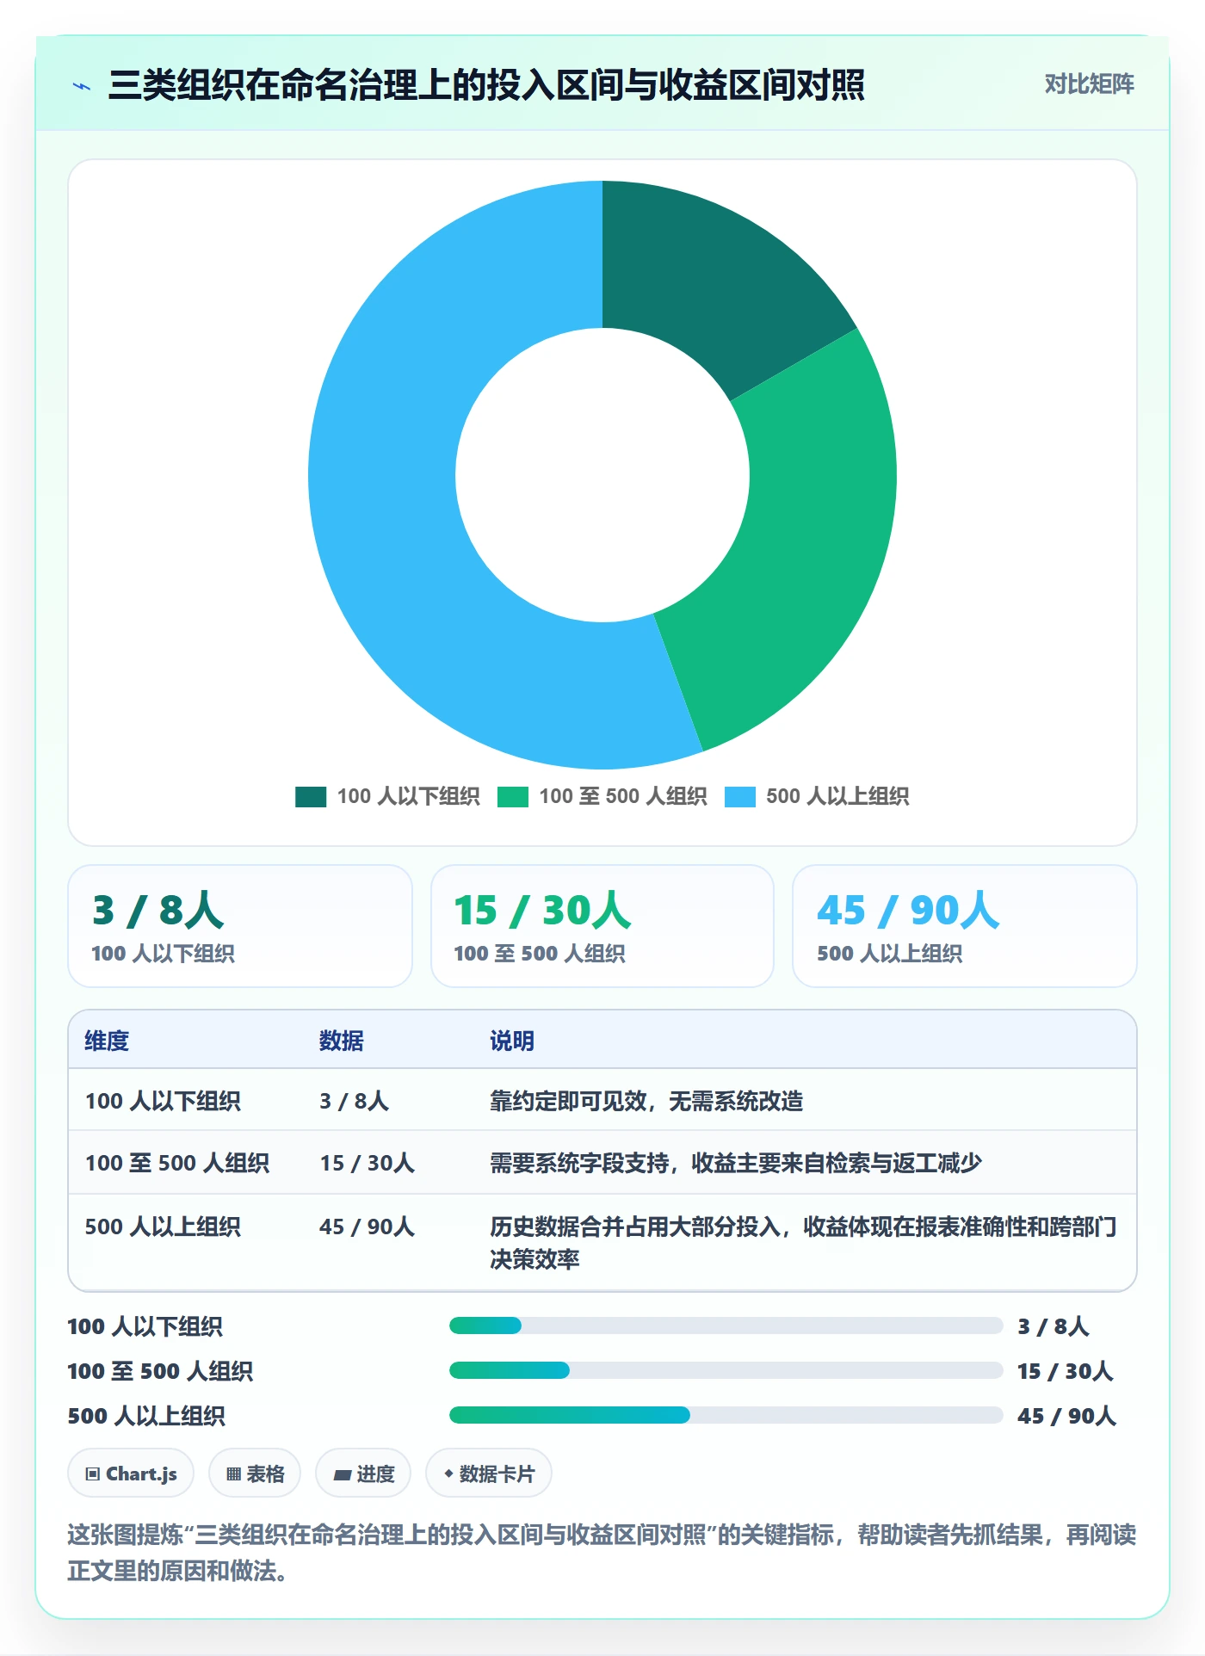1205x1656 pixels.
Task: Toggle the green legend swatch for 100 至 500 人组织
Action: point(513,796)
